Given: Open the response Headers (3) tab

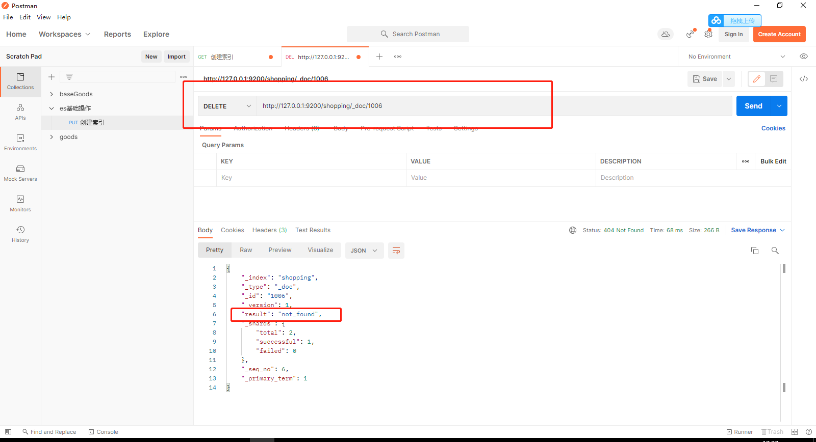Looking at the screenshot, I should (269, 230).
